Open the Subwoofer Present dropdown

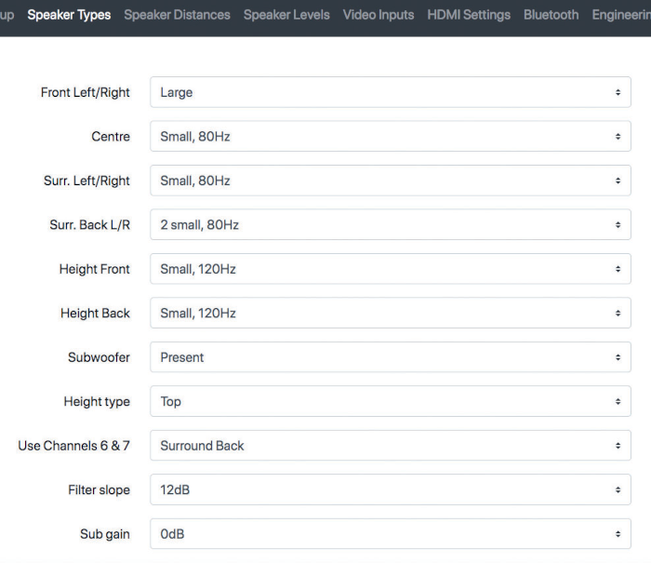391,357
